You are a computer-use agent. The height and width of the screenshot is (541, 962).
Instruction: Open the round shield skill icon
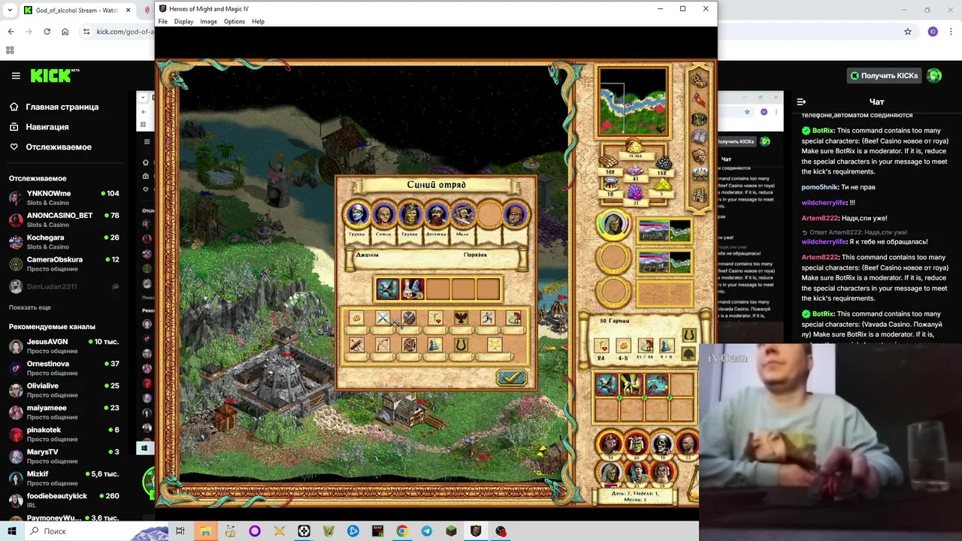point(409,319)
